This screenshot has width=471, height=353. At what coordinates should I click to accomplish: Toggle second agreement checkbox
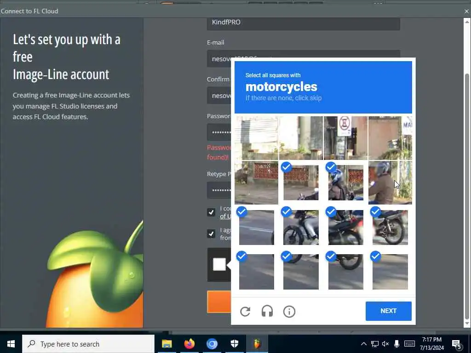point(211,233)
